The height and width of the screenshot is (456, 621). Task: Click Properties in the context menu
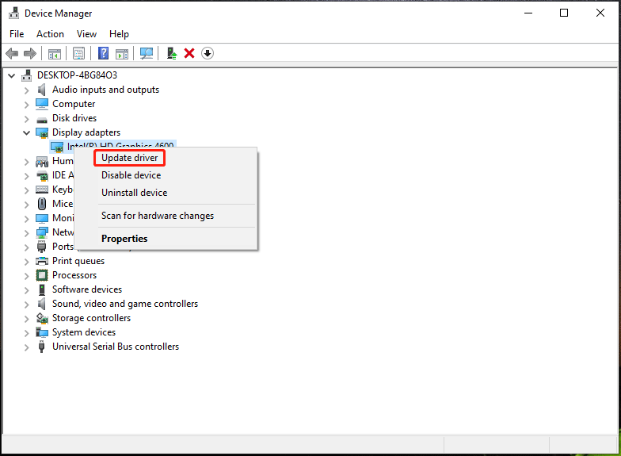(124, 239)
